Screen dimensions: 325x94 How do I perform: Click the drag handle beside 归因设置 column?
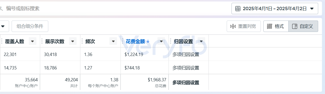click(171, 41)
